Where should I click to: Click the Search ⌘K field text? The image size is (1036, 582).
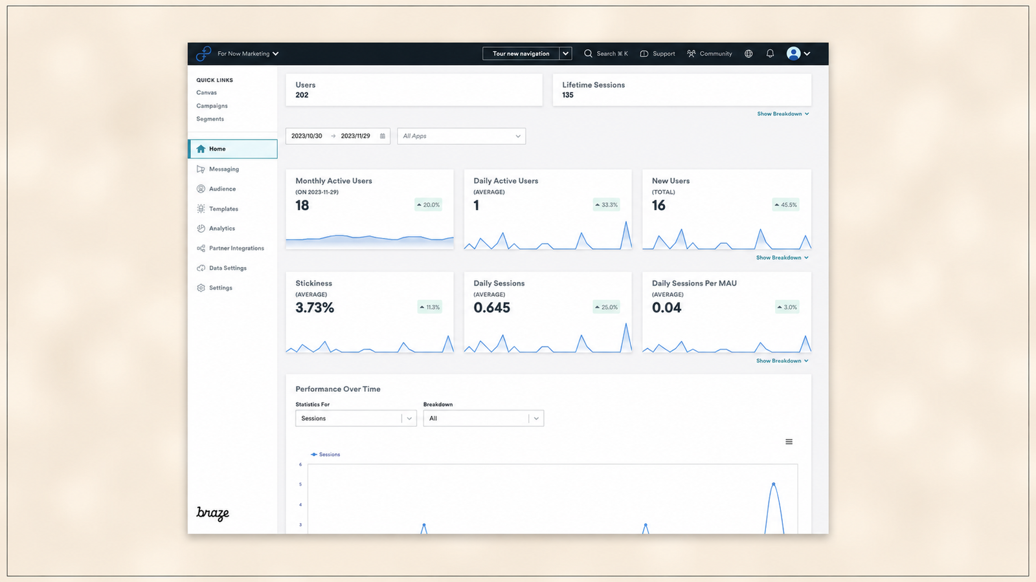pyautogui.click(x=612, y=54)
